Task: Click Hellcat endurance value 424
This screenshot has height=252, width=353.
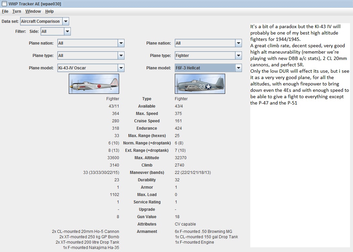Action: (x=178, y=128)
